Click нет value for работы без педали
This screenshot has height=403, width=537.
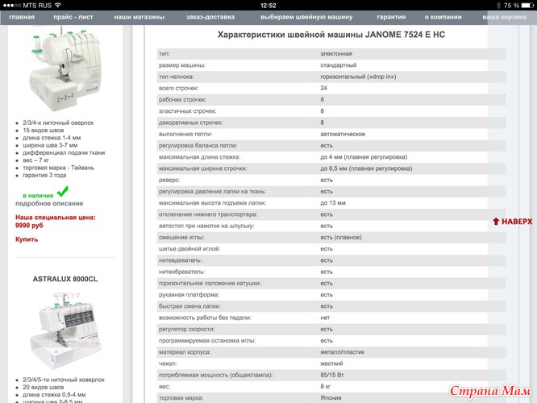(x=325, y=318)
